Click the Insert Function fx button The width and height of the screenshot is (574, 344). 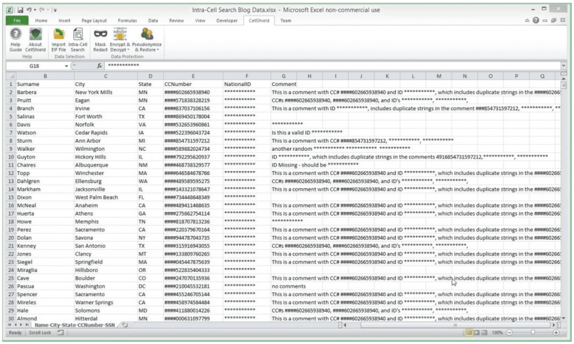[x=99, y=66]
